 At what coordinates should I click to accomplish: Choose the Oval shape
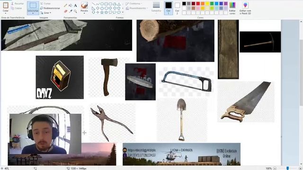click(102, 4)
